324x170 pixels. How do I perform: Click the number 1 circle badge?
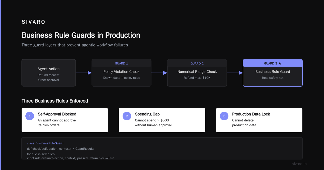(30, 116)
